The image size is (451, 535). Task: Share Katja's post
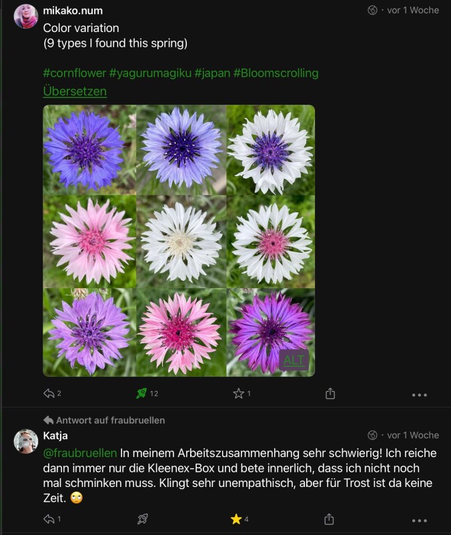[x=329, y=519]
